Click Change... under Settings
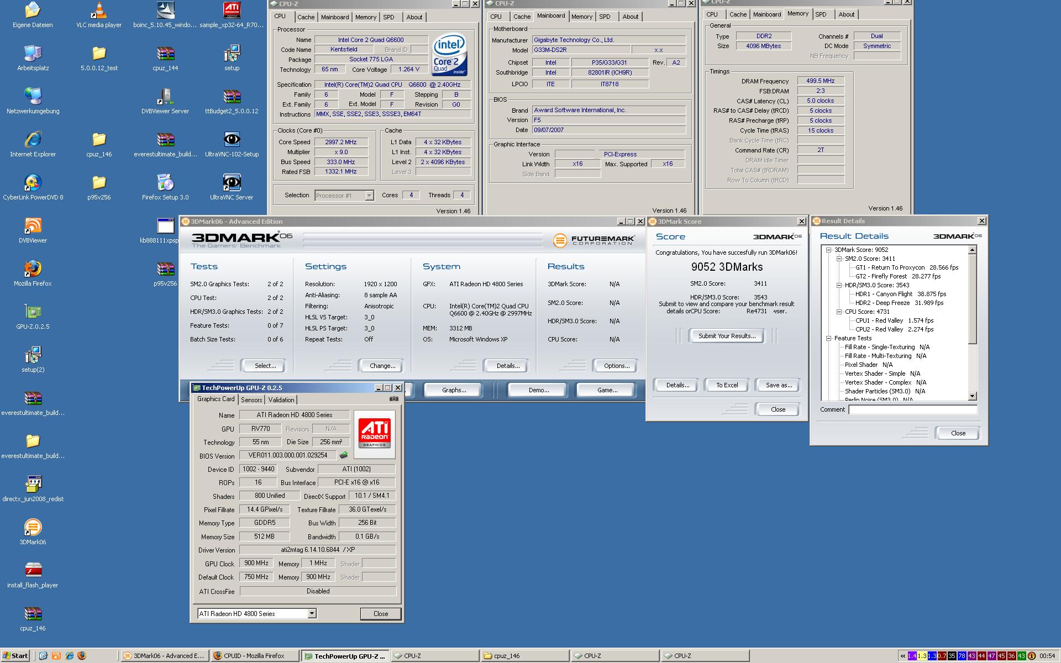The width and height of the screenshot is (1061, 663). 382,366
